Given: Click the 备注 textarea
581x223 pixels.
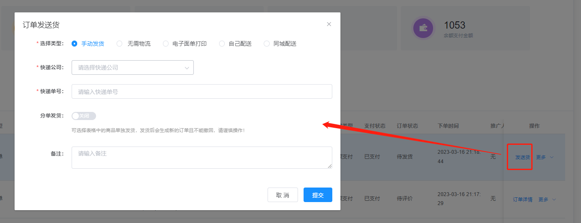Looking at the screenshot, I should 202,158.
